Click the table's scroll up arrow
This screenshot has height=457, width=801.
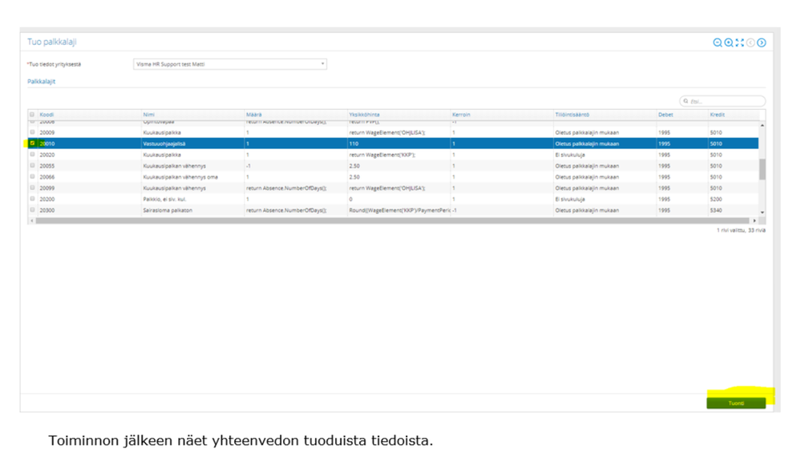[x=763, y=125]
